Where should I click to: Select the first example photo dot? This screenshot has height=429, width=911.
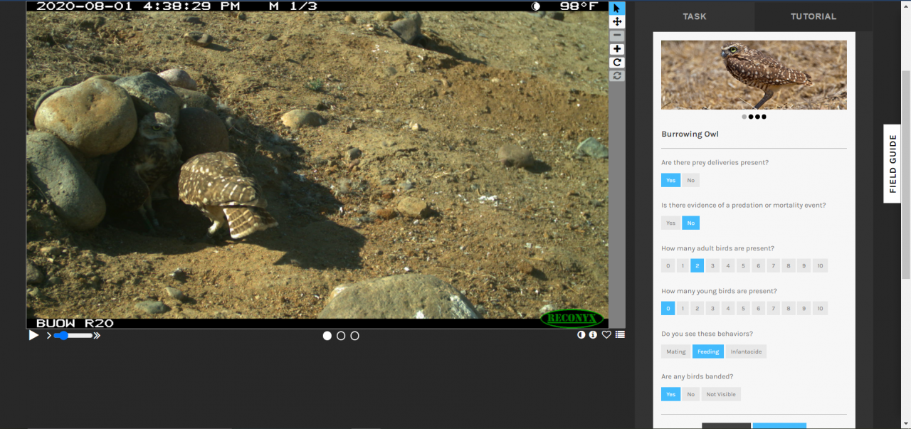pyautogui.click(x=744, y=117)
